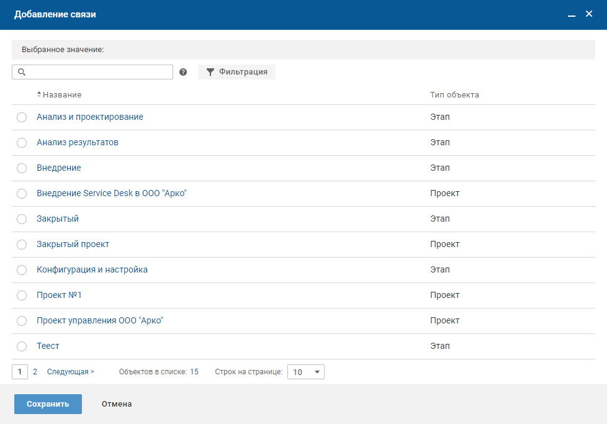
Task: Click the sort arrows beside Название
Action: coord(39,95)
